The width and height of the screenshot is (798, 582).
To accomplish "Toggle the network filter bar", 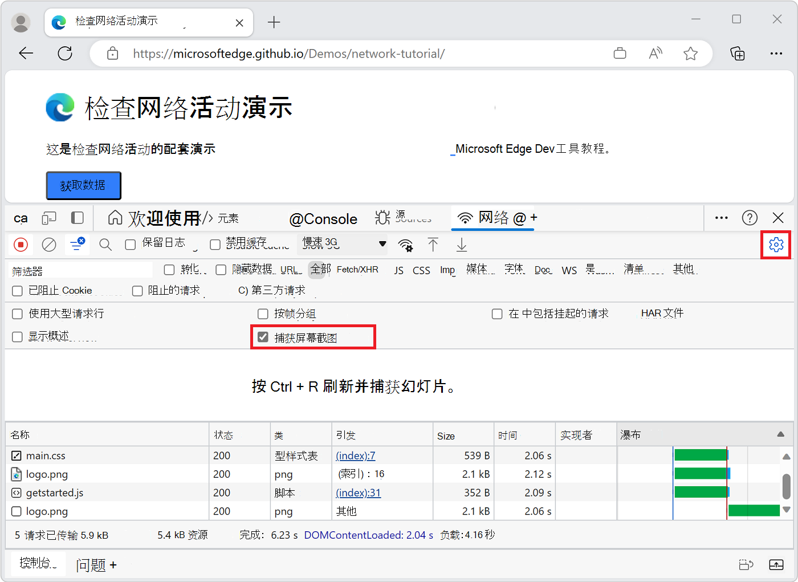I will 77,245.
